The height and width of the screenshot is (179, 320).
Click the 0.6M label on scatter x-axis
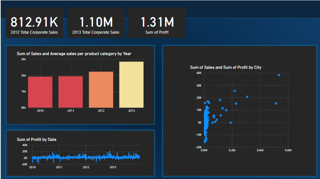(288, 150)
